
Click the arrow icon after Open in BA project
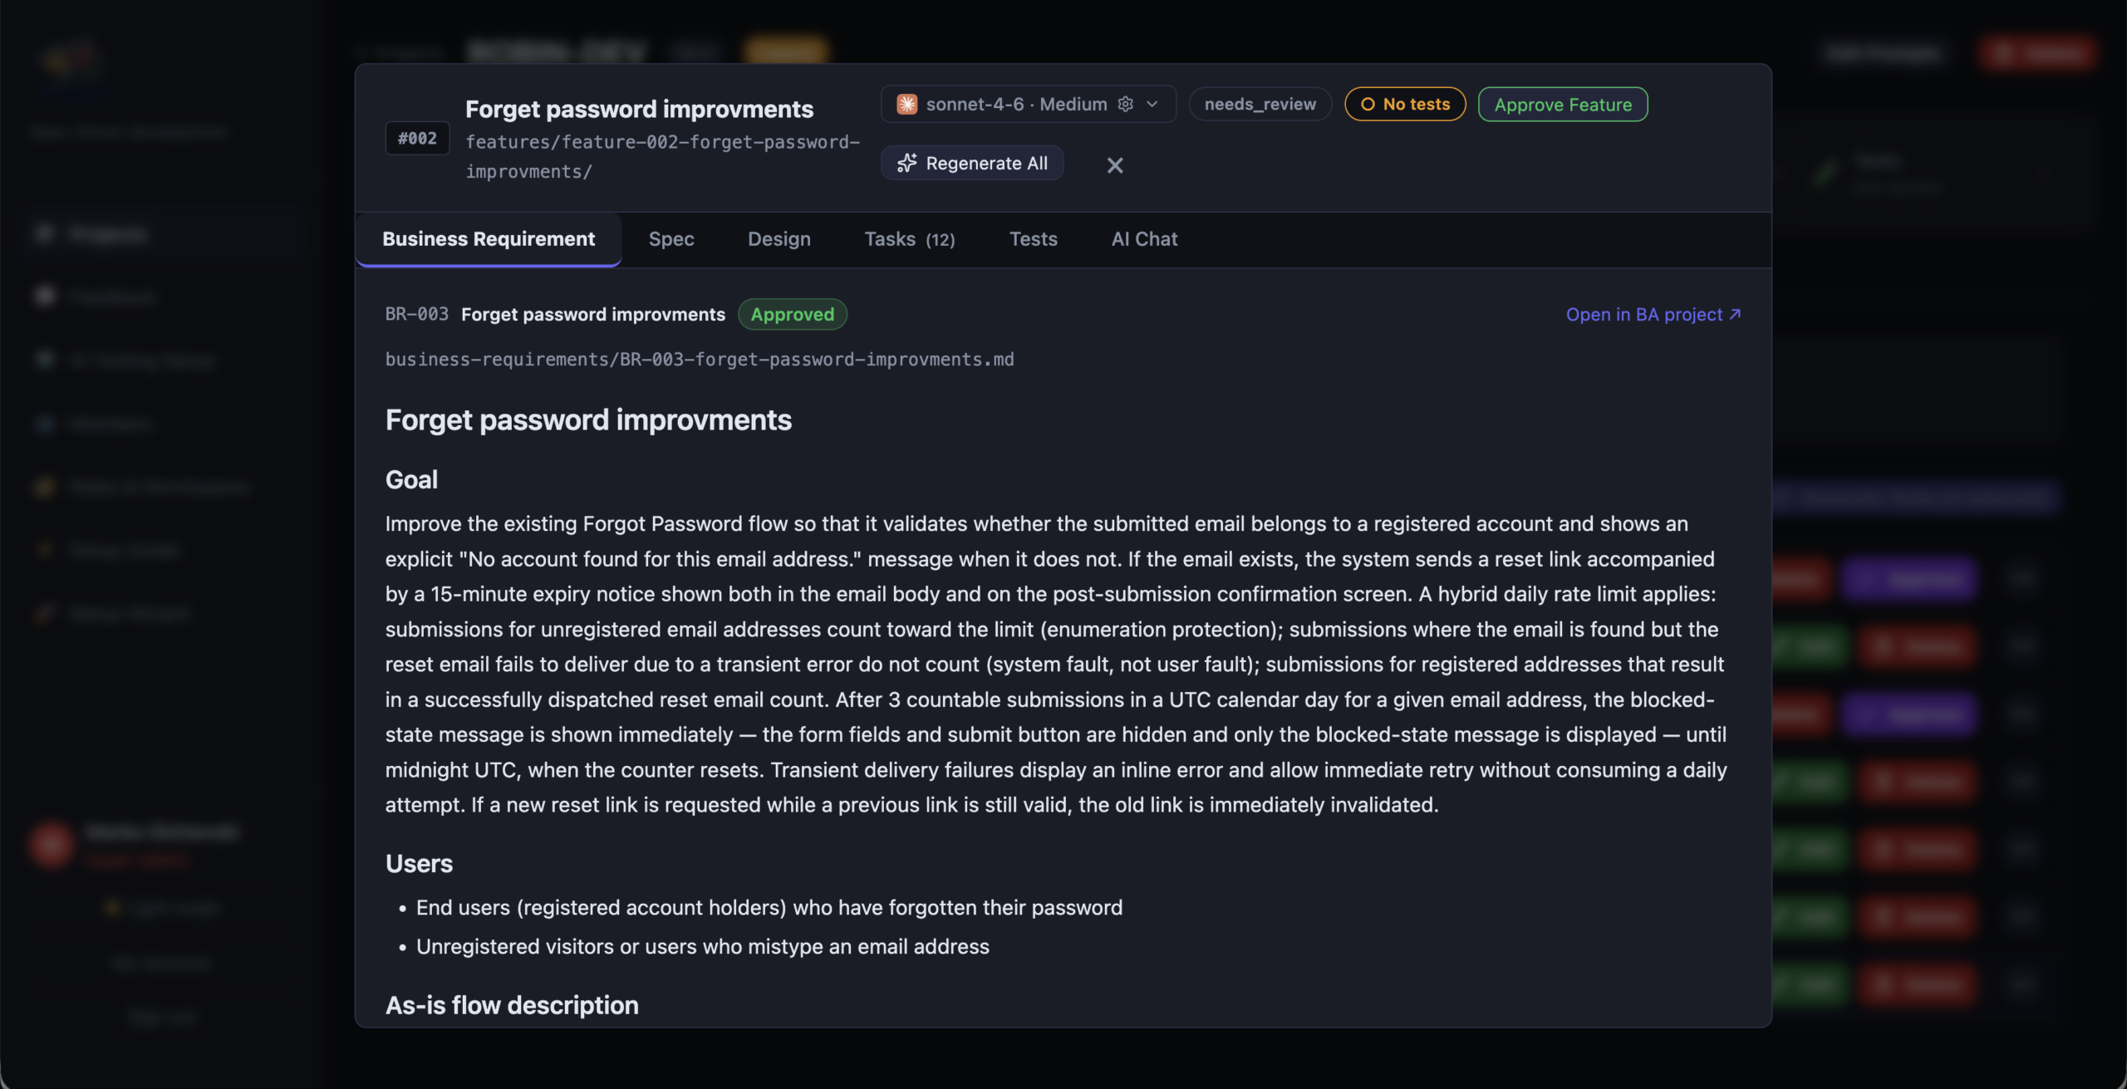click(1735, 314)
